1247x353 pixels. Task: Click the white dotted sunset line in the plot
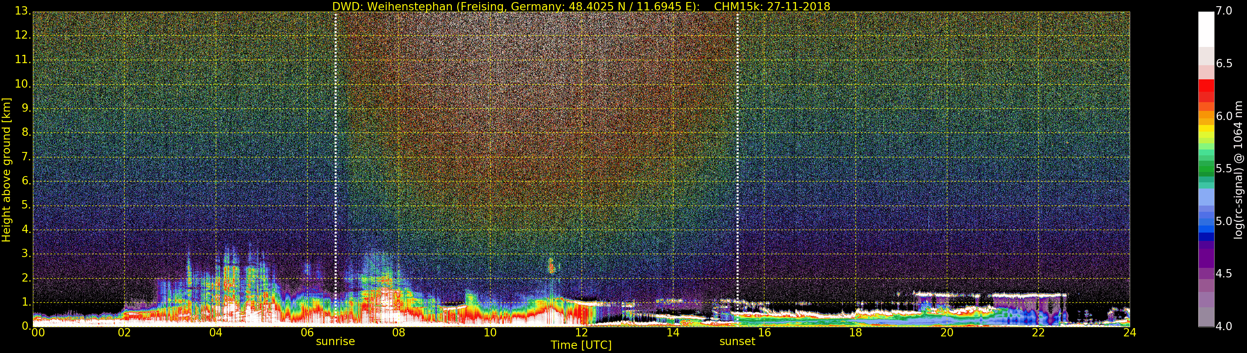737,145
